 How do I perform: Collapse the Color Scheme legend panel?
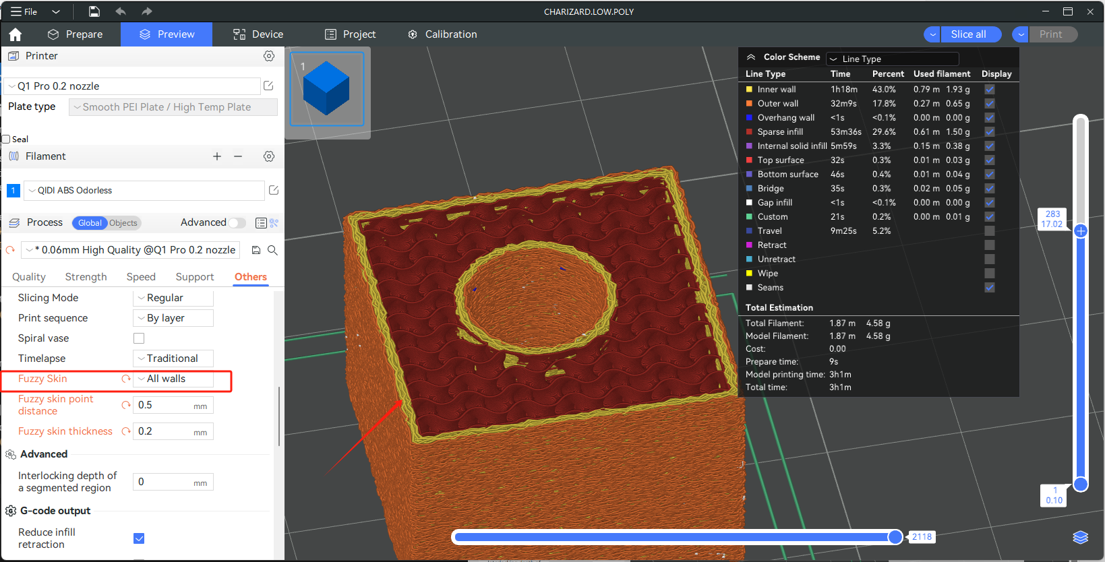point(751,57)
